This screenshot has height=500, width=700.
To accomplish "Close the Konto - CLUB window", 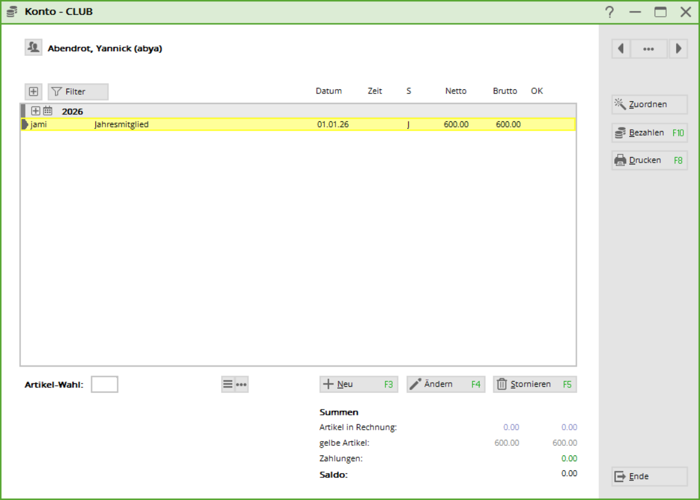I will 686,12.
